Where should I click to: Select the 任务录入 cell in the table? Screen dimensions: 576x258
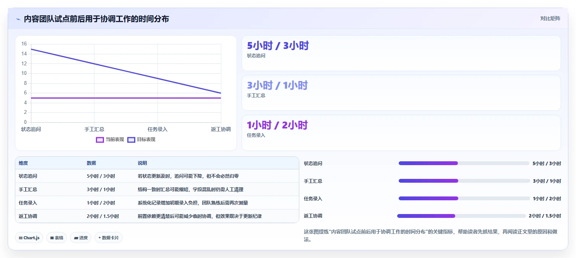pos(28,203)
